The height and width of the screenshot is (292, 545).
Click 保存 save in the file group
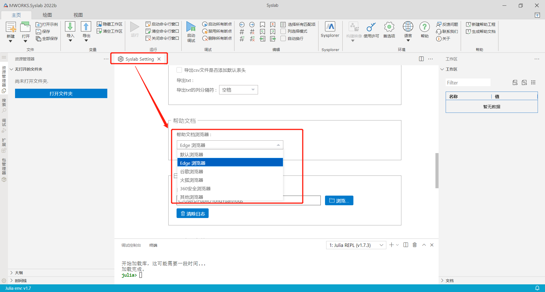coord(43,31)
